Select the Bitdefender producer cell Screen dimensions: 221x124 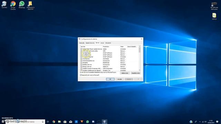click(106, 63)
